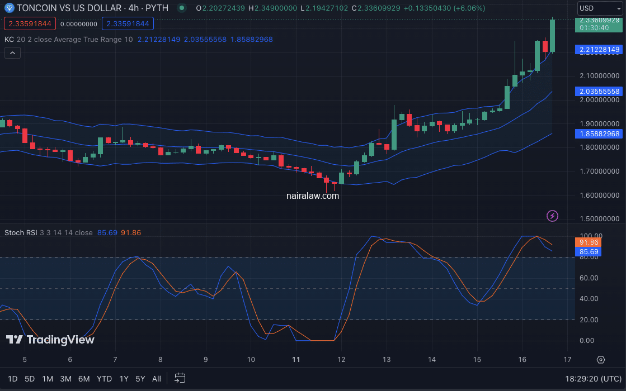Select the KC indicator legend label
This screenshot has width=626, height=391.
[9, 39]
